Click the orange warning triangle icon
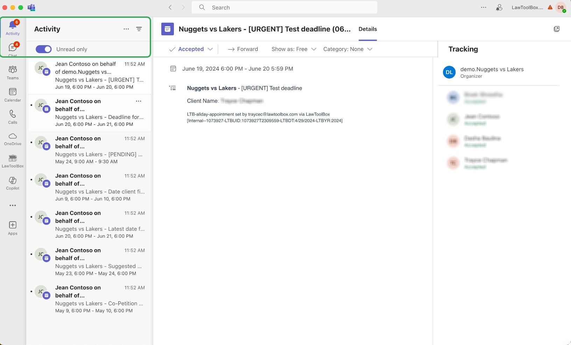571x345 pixels. [x=550, y=7]
